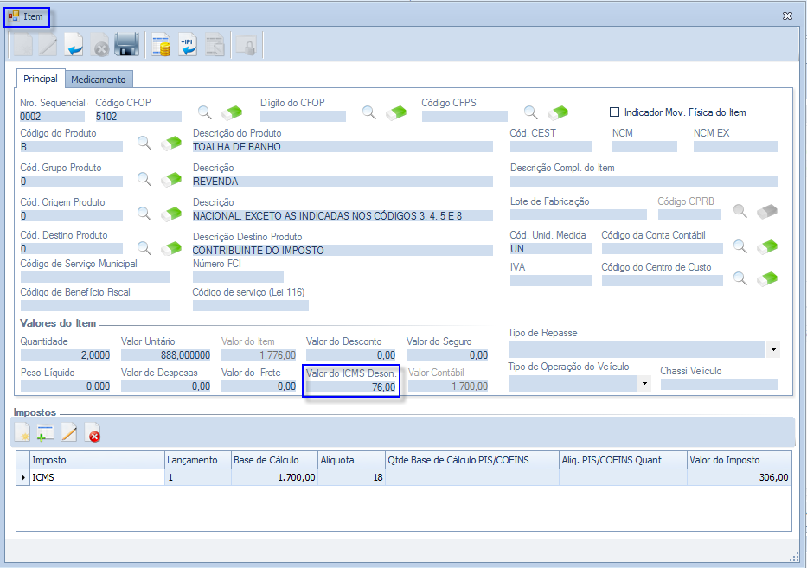The width and height of the screenshot is (807, 568).
Task: Click the document with gold coins icon
Action: coord(161,45)
